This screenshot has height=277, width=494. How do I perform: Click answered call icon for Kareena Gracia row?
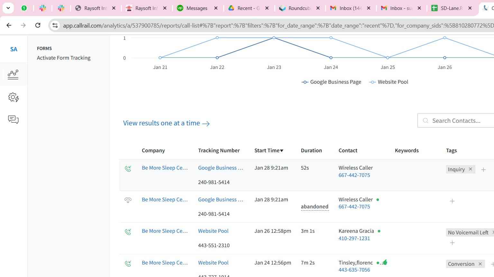pos(128,231)
